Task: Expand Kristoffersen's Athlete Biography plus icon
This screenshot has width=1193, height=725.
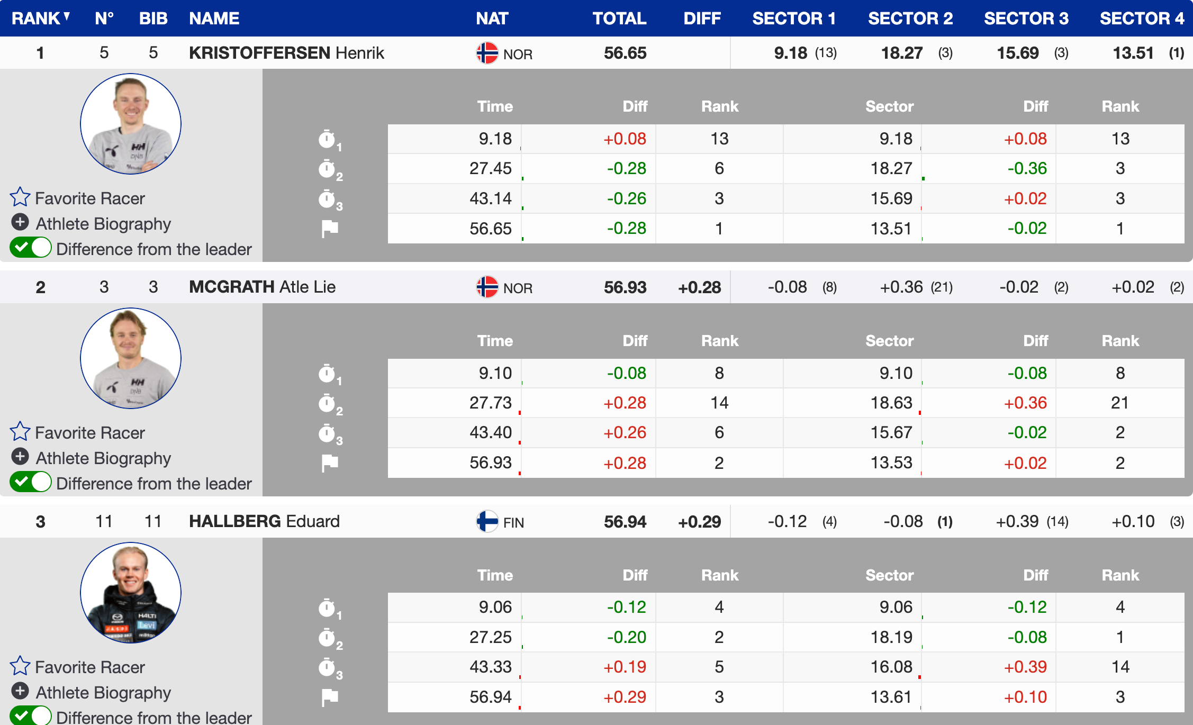Action: pos(20,222)
